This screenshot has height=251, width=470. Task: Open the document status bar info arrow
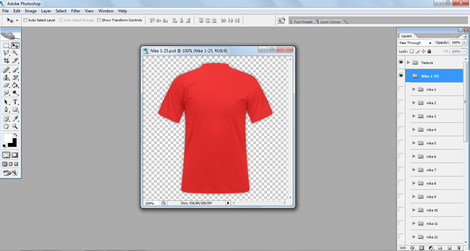(x=228, y=203)
